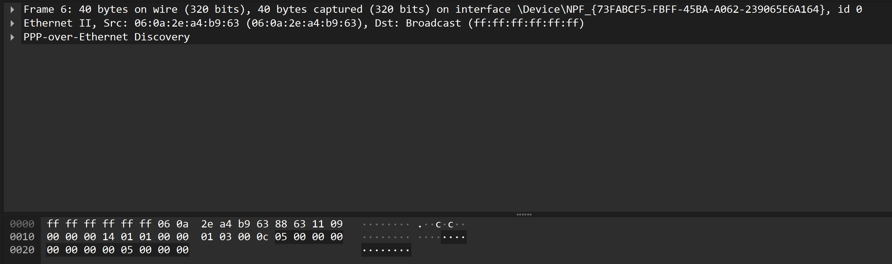
Task: Click the hex bytes 88 63 in first row
Action: coord(290,224)
